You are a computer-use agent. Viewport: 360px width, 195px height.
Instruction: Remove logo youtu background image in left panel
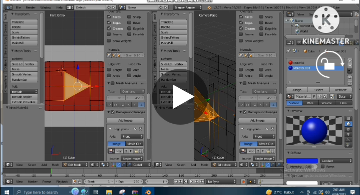(141, 129)
